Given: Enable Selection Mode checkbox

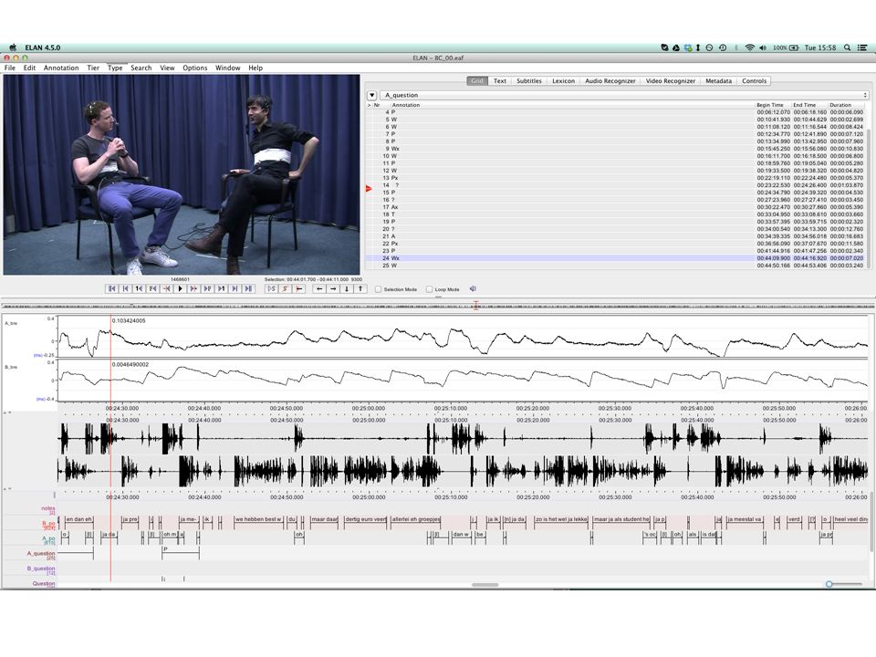Looking at the screenshot, I should tap(378, 289).
